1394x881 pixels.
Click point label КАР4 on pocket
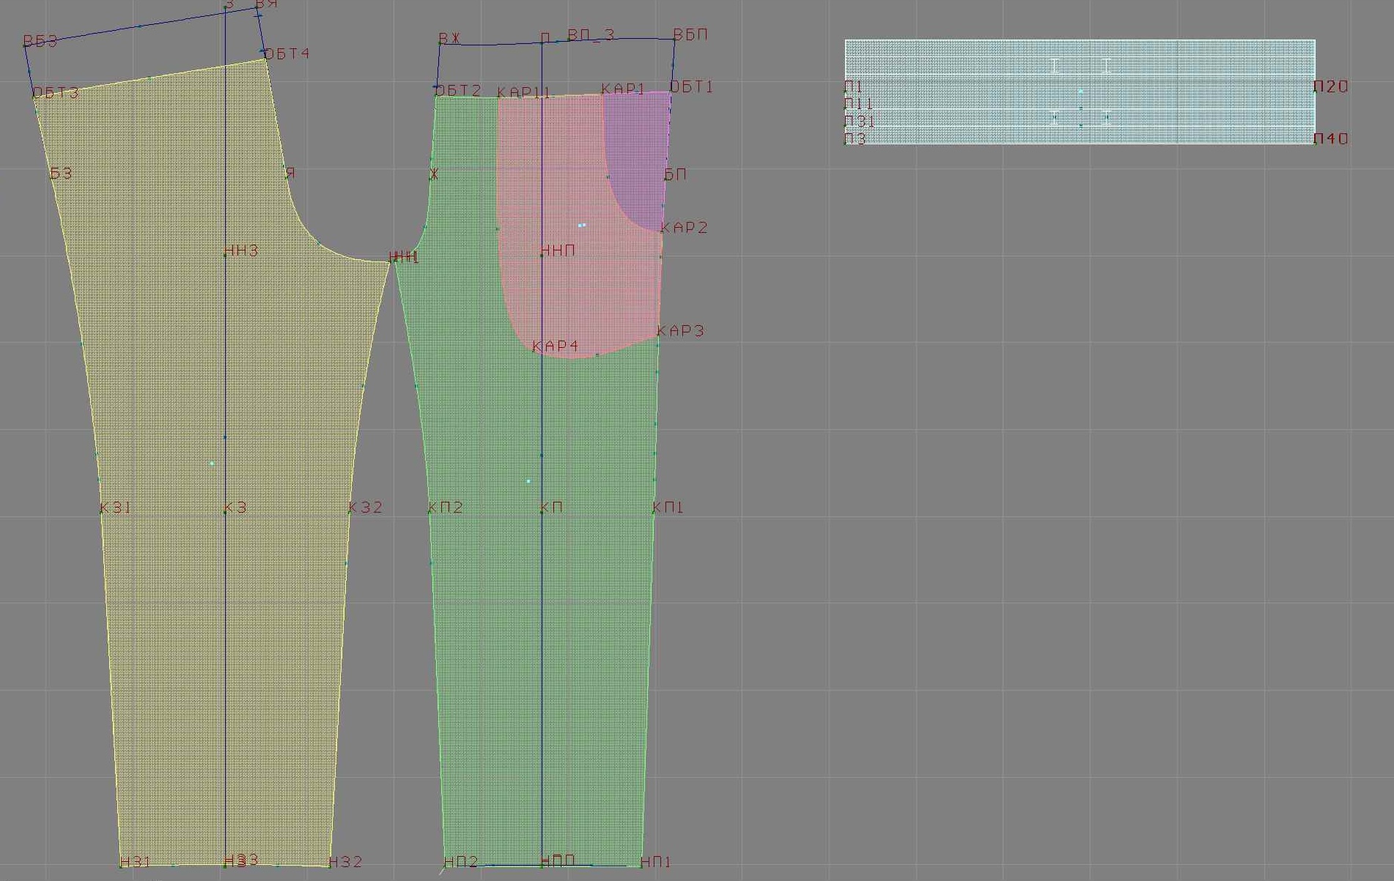(555, 346)
